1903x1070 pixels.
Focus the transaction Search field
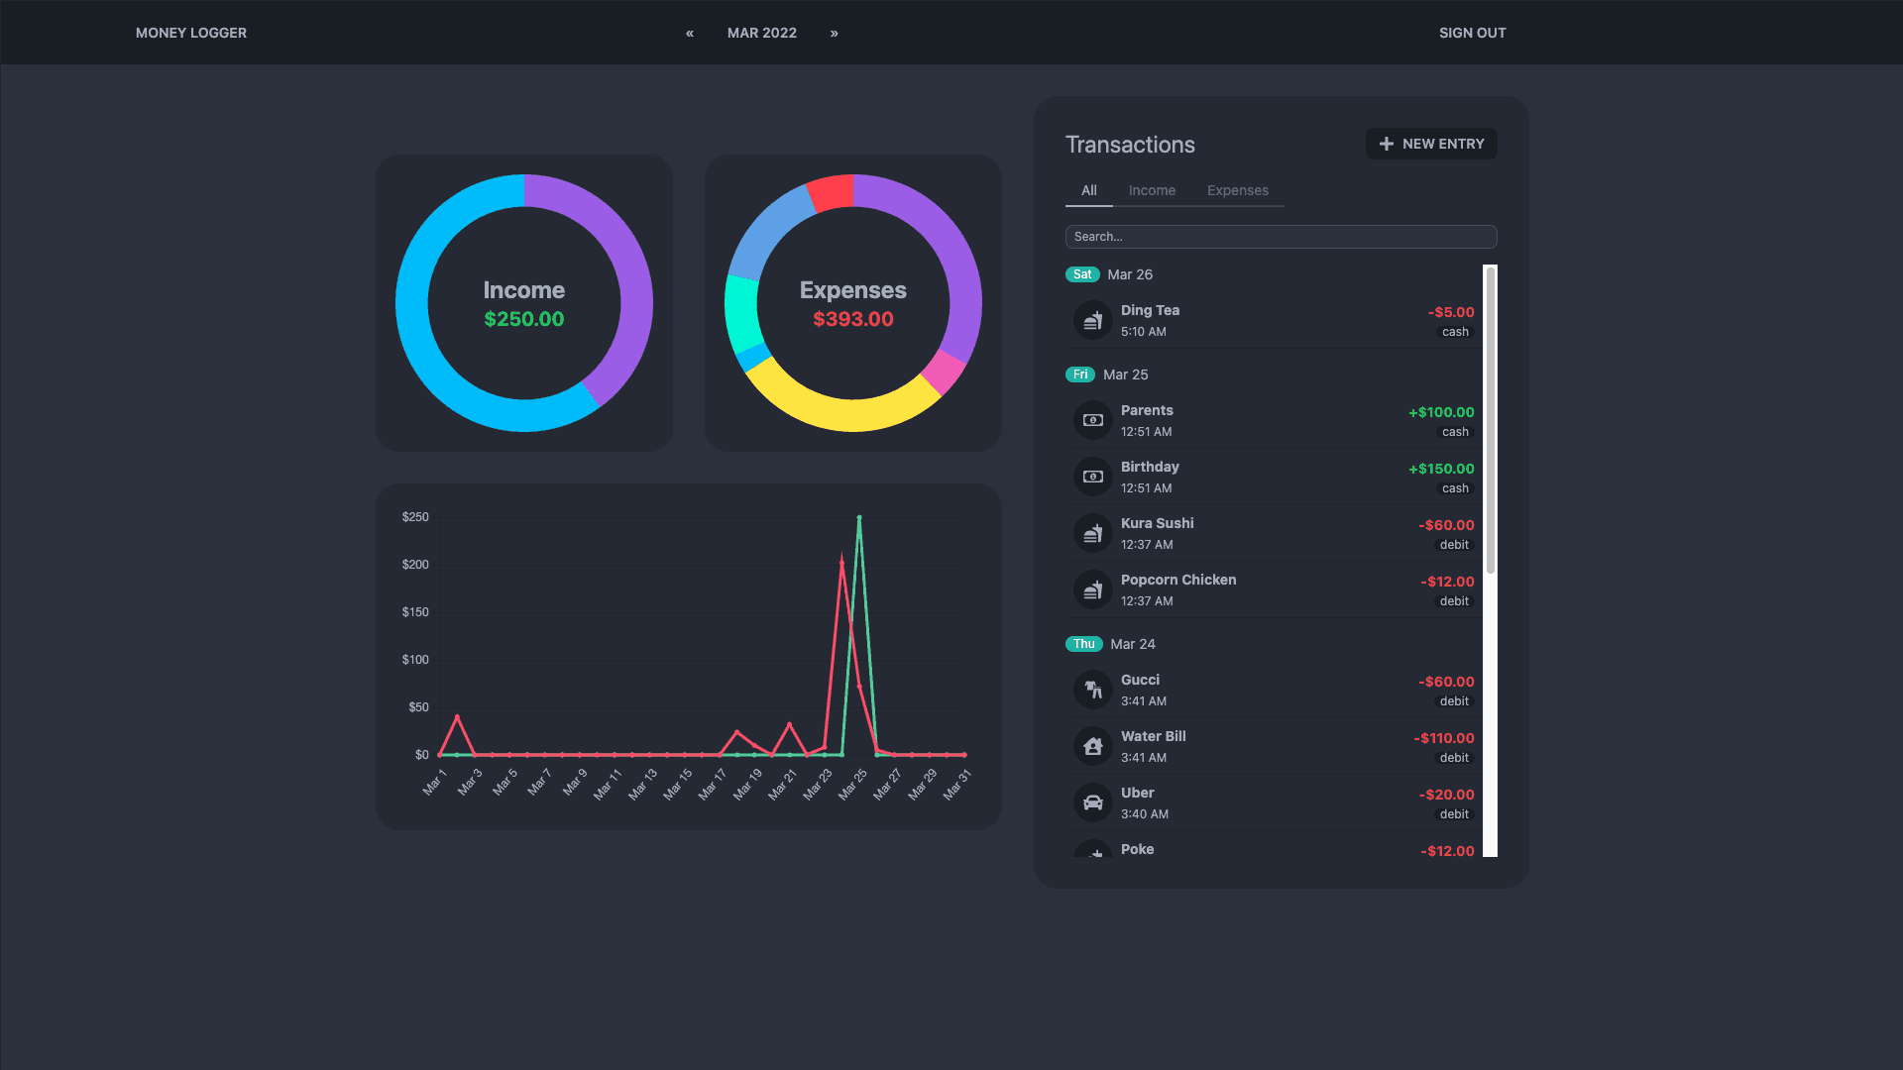click(1281, 237)
